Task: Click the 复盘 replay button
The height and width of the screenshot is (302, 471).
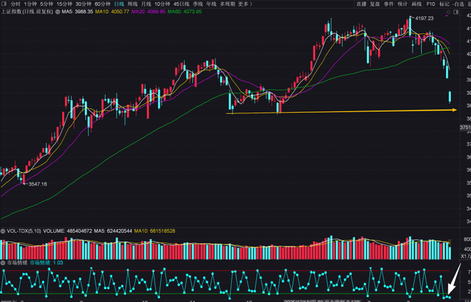Action: [375, 4]
